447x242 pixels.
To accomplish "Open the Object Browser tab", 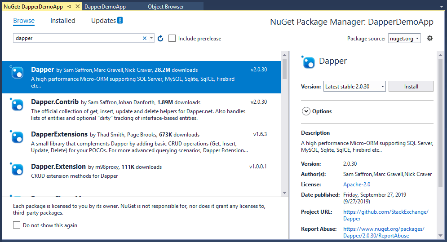I will click(166, 7).
